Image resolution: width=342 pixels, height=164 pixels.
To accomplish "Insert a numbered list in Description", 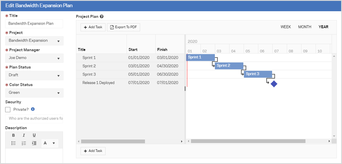I will 24,143.
